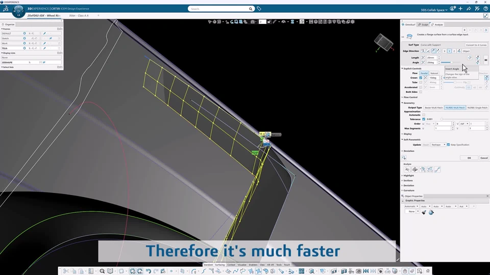Image resolution: width=490 pixels, height=275 pixels.
Task: Toggle visibility of the DEFAULT frame
Action: click(24, 34)
